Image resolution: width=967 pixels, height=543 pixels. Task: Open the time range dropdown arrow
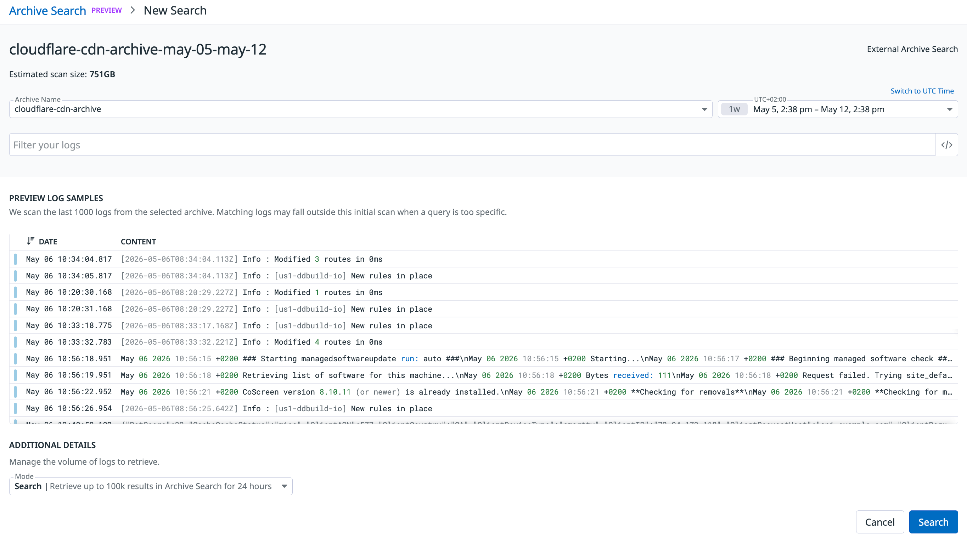[x=949, y=109]
